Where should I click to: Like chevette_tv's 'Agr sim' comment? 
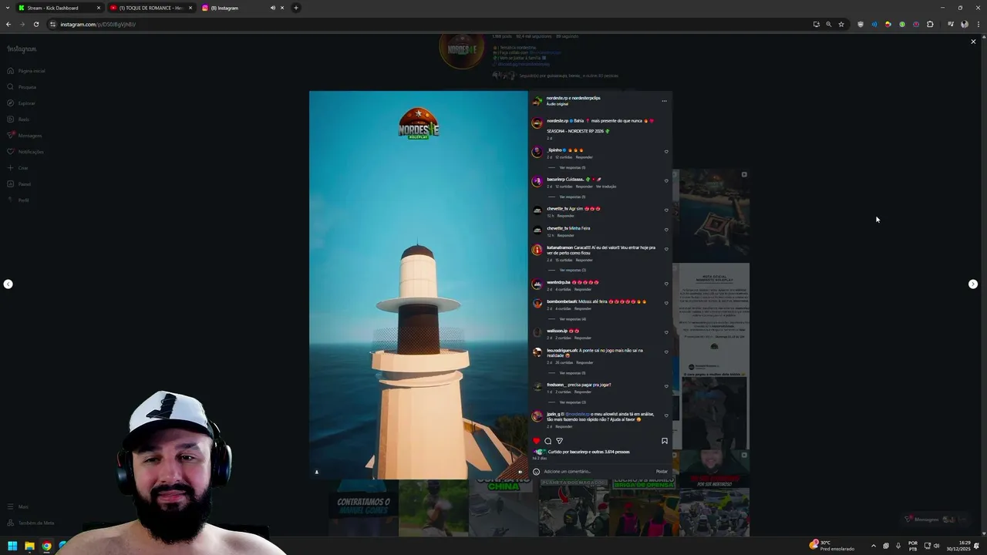coord(666,210)
